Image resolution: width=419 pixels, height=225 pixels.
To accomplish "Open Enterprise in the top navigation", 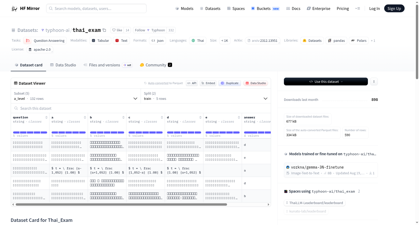I will 318,8.
